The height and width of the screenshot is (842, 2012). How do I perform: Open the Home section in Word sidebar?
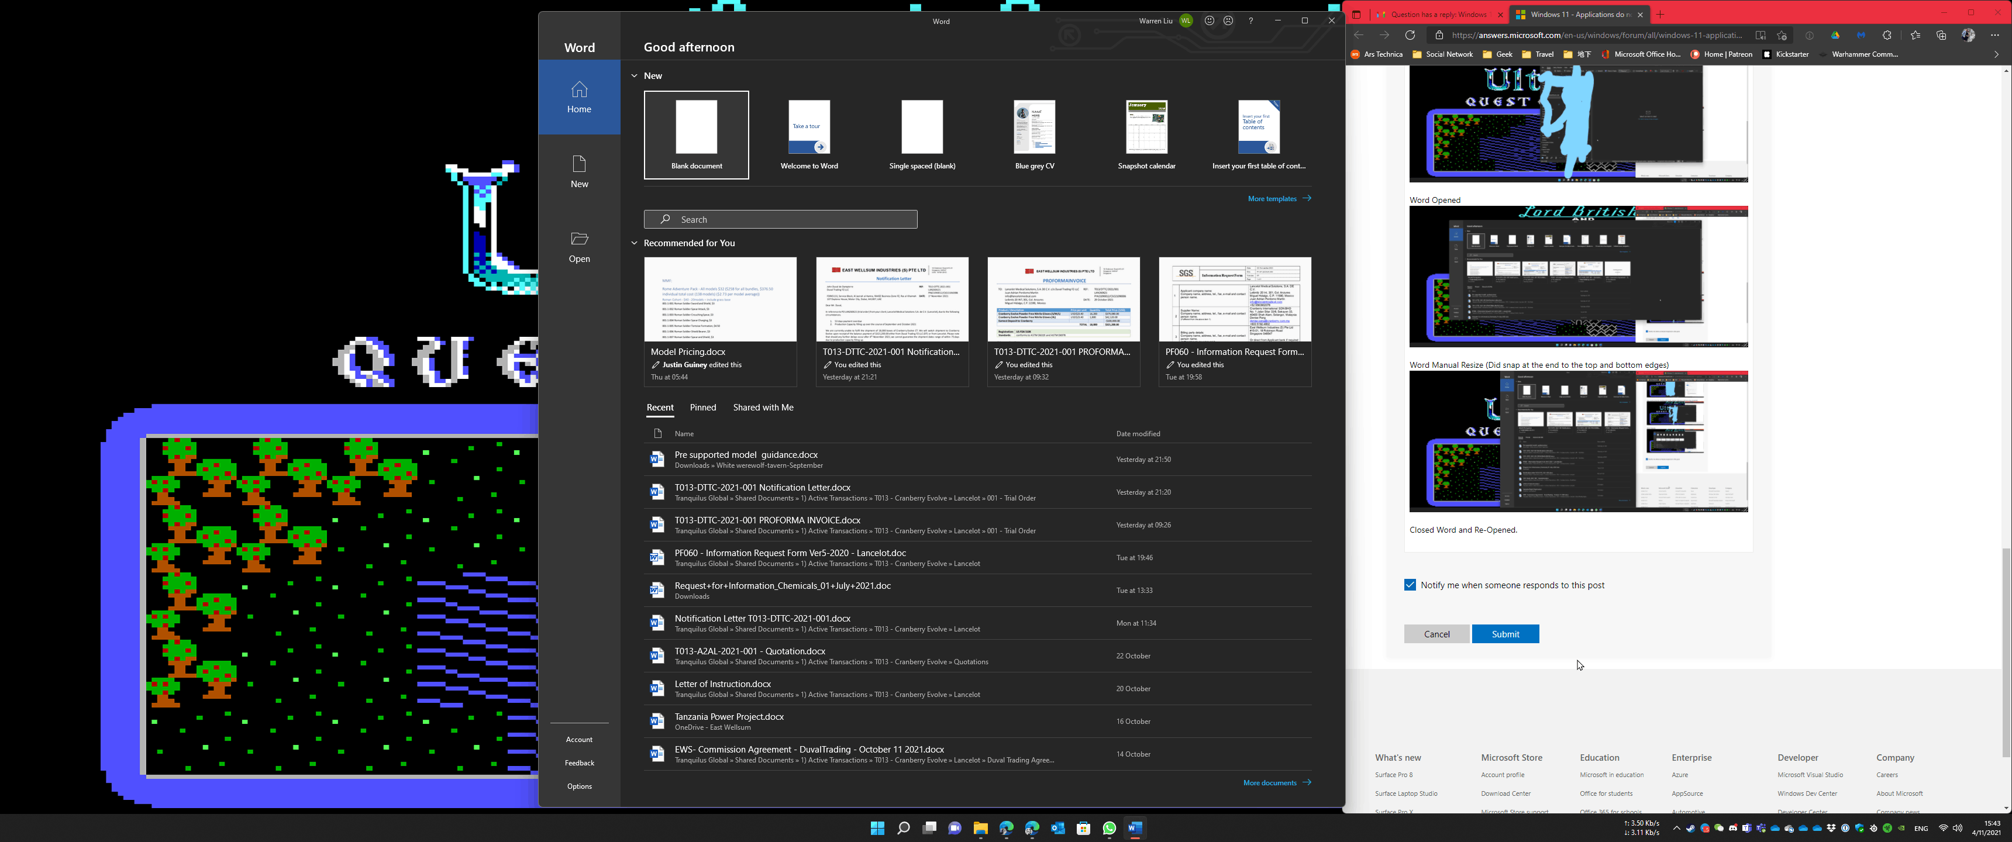click(579, 98)
